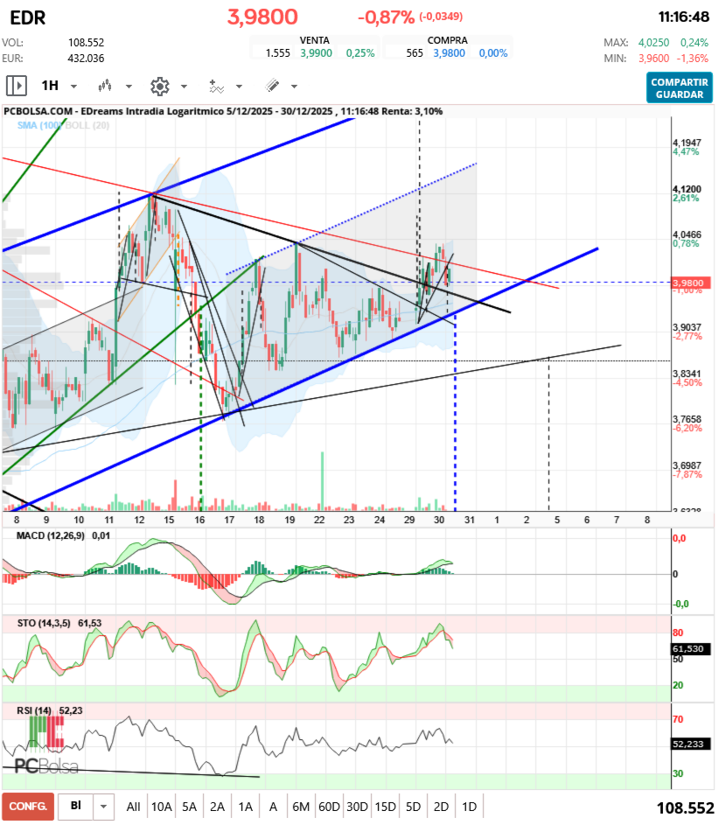The image size is (726, 825).
Task: Click the COMPARTIR GUARDAR button
Action: [680, 88]
